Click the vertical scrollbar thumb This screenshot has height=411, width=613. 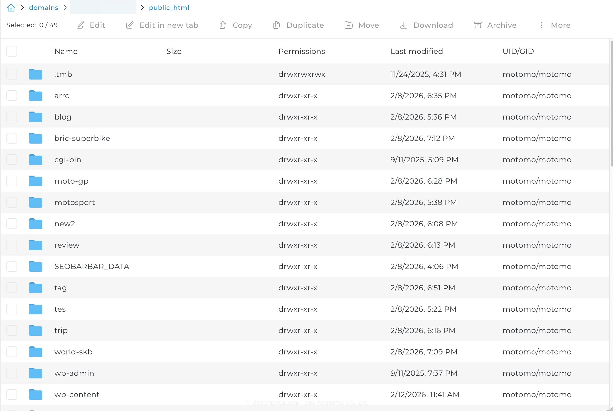pyautogui.click(x=611, y=104)
